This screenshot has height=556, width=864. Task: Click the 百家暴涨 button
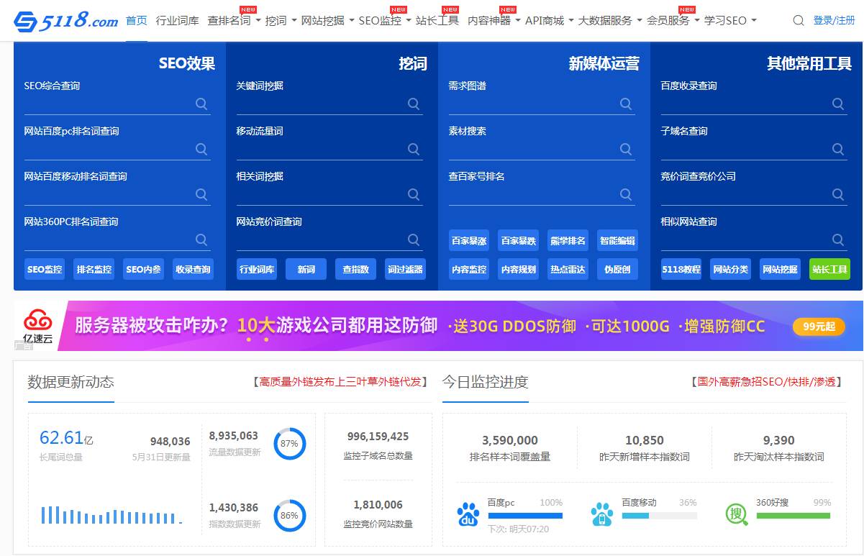point(469,240)
